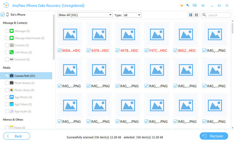
Task: Uncheck the 467B...HEIC file checkbox
Action: point(118,51)
